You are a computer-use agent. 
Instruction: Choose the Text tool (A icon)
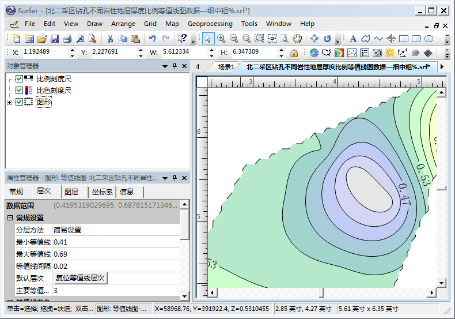point(353,38)
